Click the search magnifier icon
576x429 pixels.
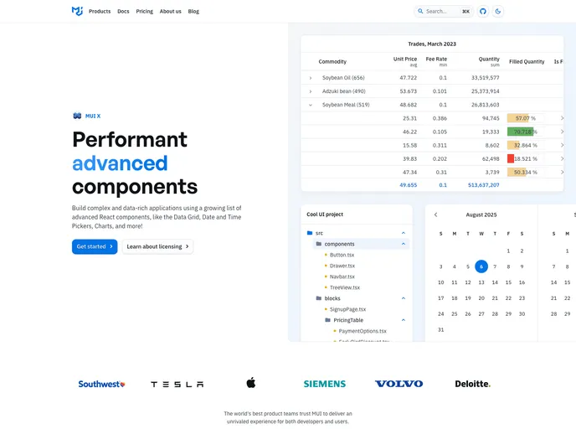coord(420,12)
